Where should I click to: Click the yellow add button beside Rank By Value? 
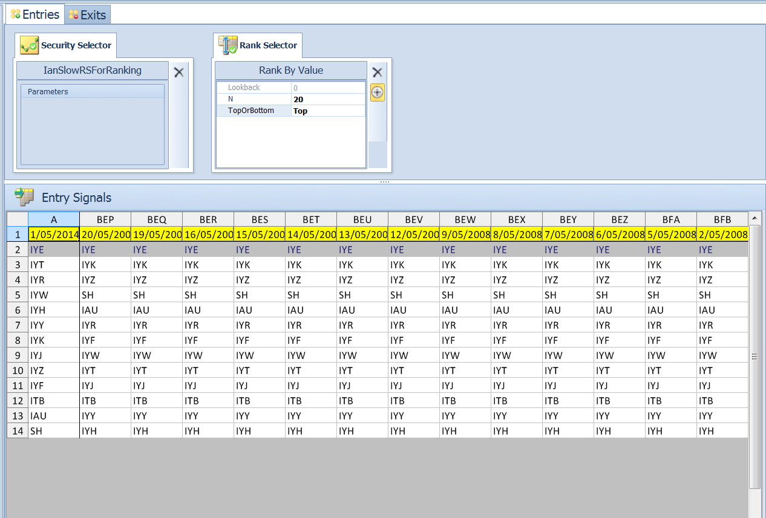(378, 92)
